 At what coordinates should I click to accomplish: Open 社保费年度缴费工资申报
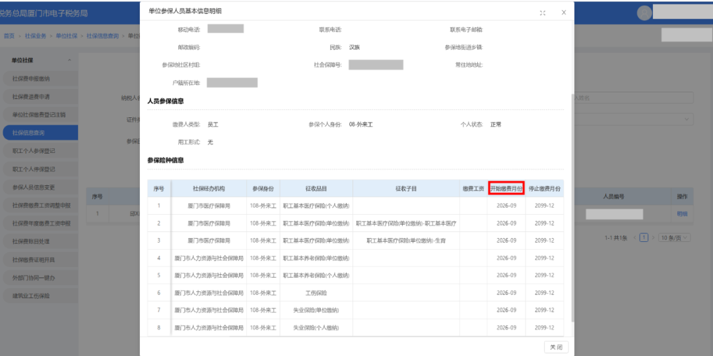tap(40, 223)
